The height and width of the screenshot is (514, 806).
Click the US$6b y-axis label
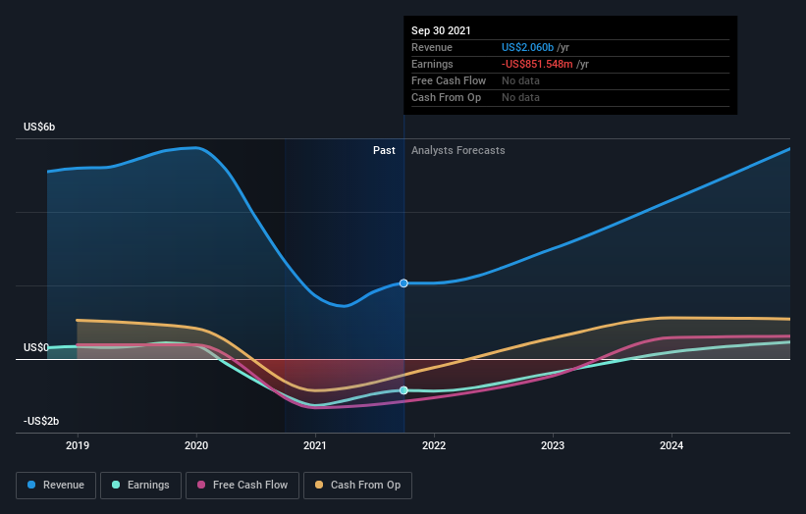point(39,127)
